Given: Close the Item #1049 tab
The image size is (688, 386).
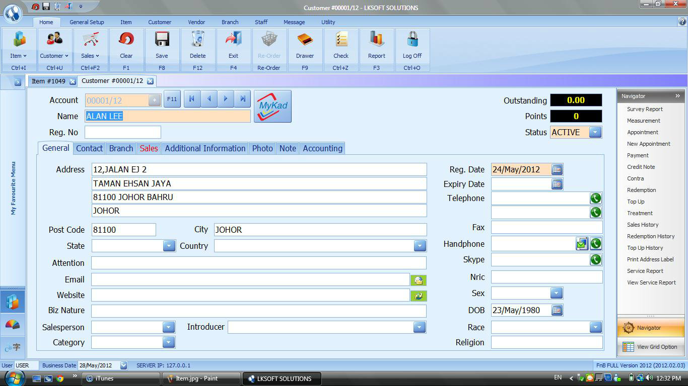Looking at the screenshot, I should [x=73, y=81].
